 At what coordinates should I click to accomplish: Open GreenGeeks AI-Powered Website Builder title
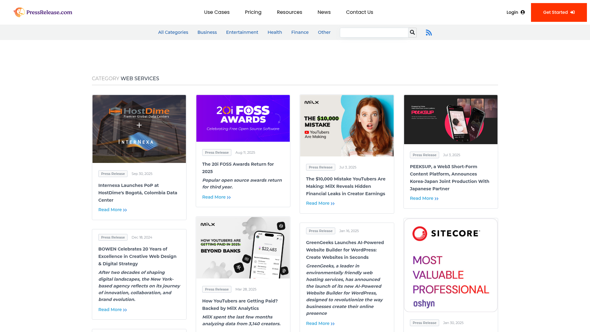[x=345, y=250]
